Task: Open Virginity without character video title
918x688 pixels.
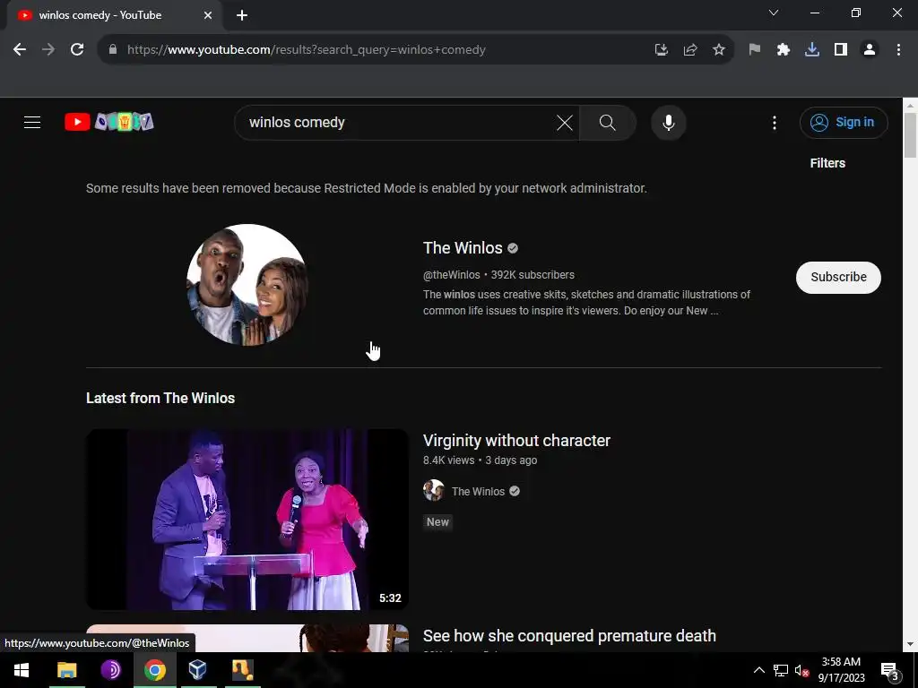Action: (x=516, y=441)
